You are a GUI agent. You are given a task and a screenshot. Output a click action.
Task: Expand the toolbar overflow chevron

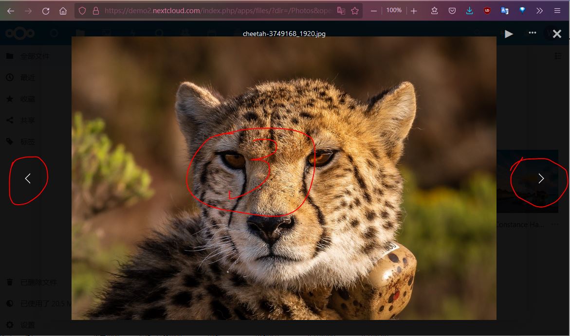coord(539,11)
